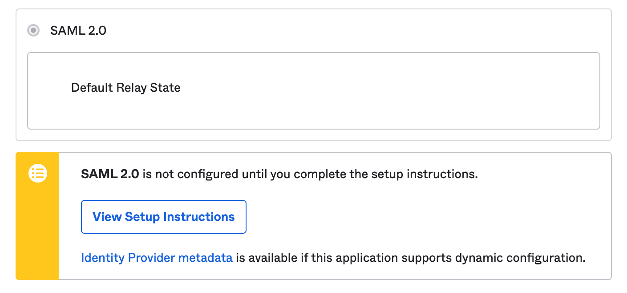This screenshot has width=627, height=293.
Task: Select the SAML 2.0 radio button
Action: pyautogui.click(x=33, y=31)
